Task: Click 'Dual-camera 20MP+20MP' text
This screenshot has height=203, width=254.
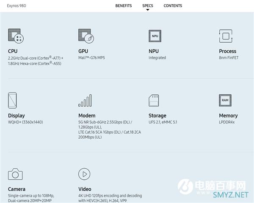Action: coord(30,200)
